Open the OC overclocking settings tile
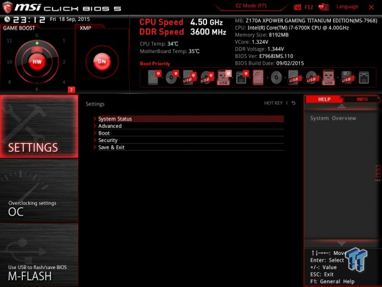The height and width of the screenshot is (287, 382). [x=39, y=191]
